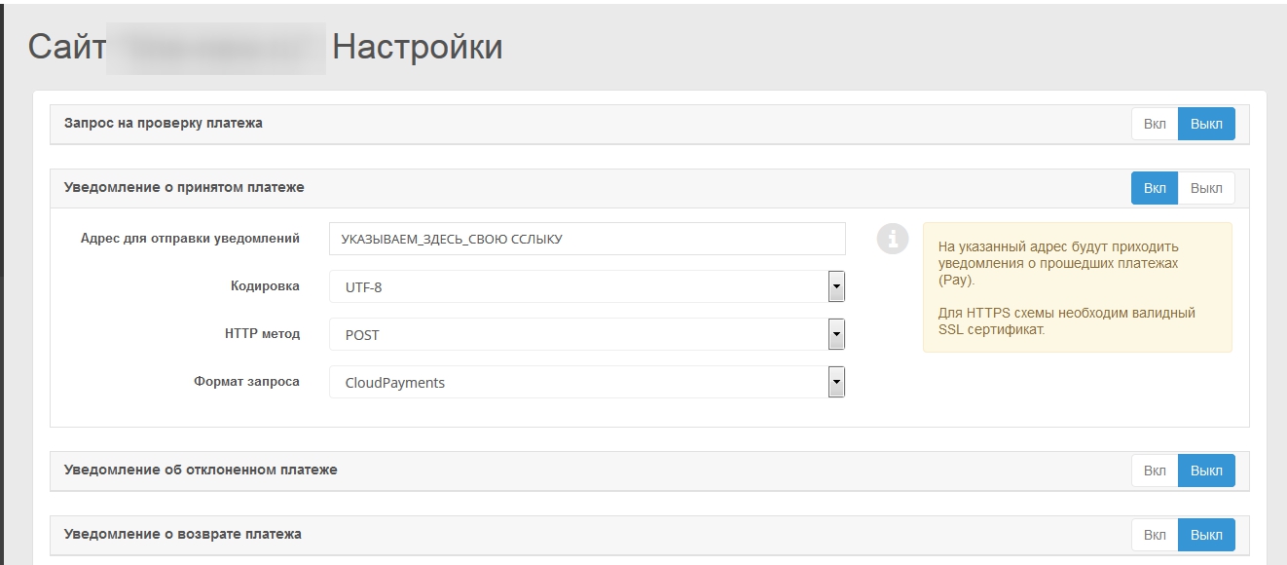Click Выкл for refund payment notification
Screen dimensions: 1287x565
click(x=1206, y=535)
